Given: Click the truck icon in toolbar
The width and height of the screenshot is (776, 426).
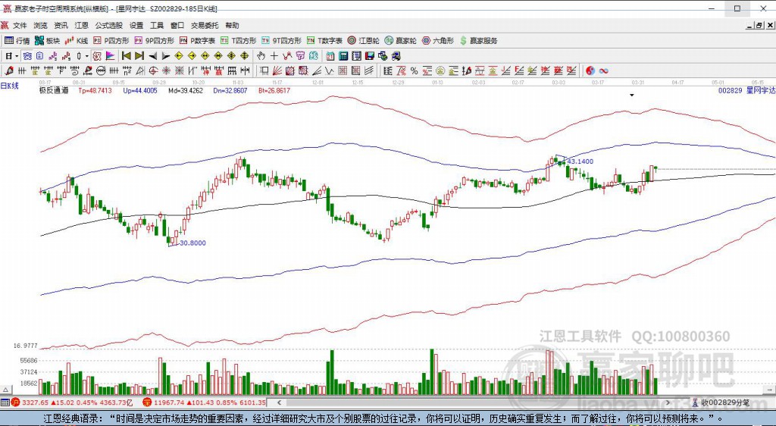Looking at the screenshot, I should pyautogui.click(x=396, y=55).
